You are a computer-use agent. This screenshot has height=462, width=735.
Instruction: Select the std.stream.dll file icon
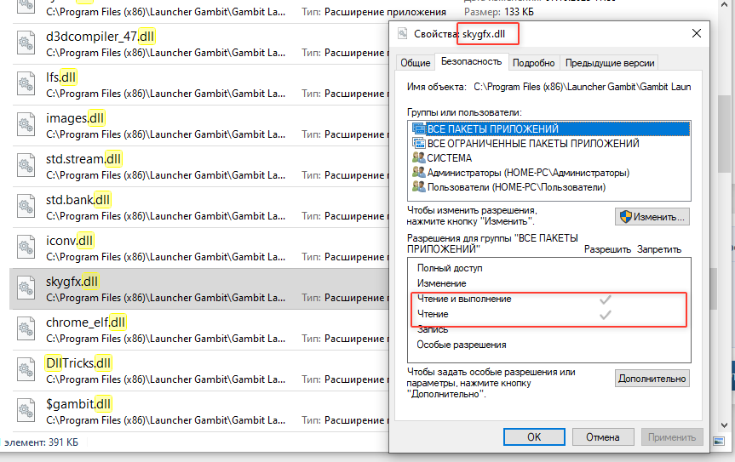pos(26,166)
